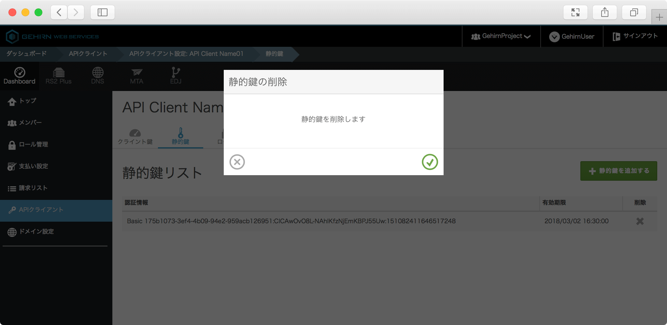The height and width of the screenshot is (325, 667).
Task: Click the delete X icon in key row
Action: tap(640, 221)
